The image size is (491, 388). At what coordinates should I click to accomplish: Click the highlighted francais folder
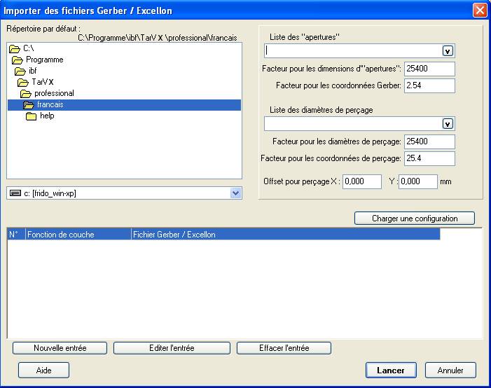(x=50, y=104)
